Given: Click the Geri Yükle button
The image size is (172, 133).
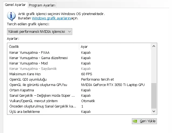Looking at the screenshot, I should [144, 121].
